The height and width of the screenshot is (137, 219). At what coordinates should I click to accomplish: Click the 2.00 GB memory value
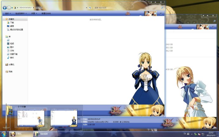pyautogui.click(x=91, y=125)
